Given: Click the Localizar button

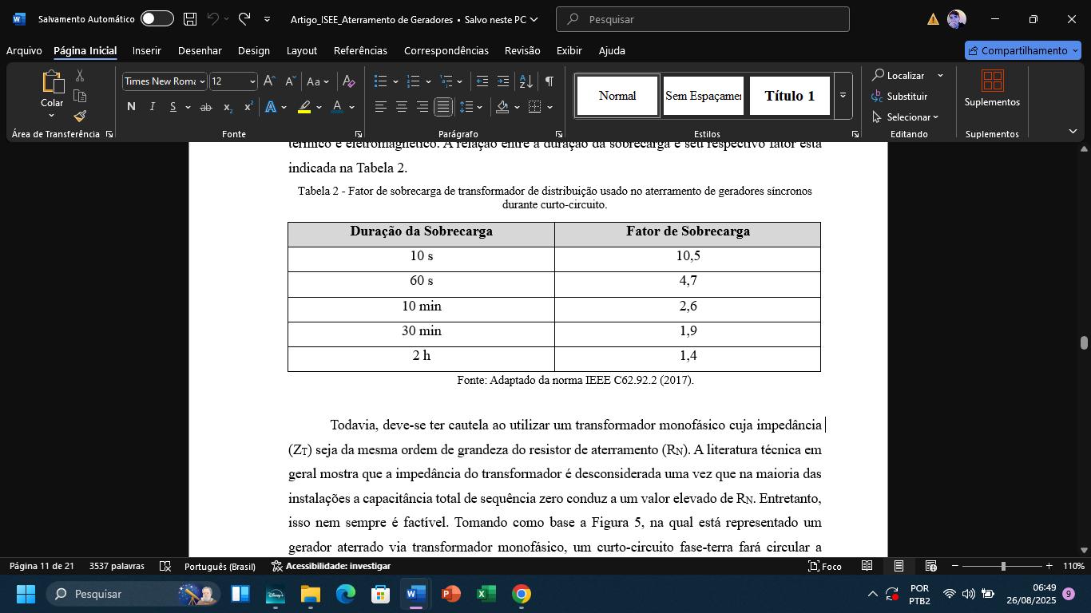Looking at the screenshot, I should (x=899, y=75).
